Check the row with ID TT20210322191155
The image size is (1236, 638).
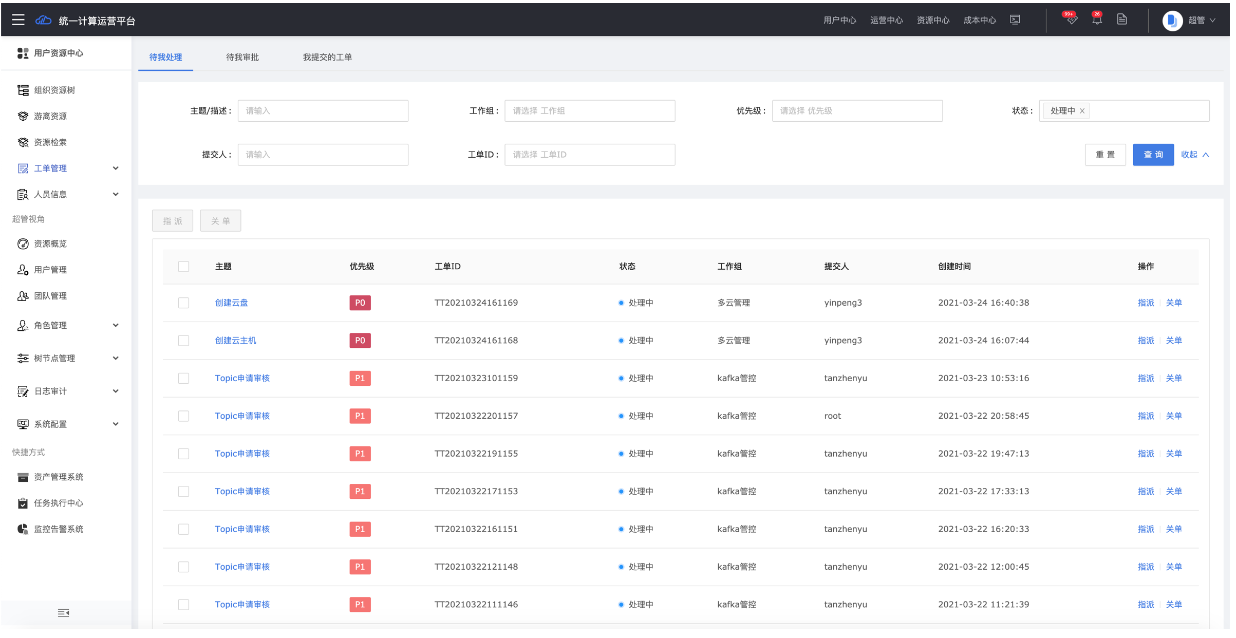(x=183, y=454)
